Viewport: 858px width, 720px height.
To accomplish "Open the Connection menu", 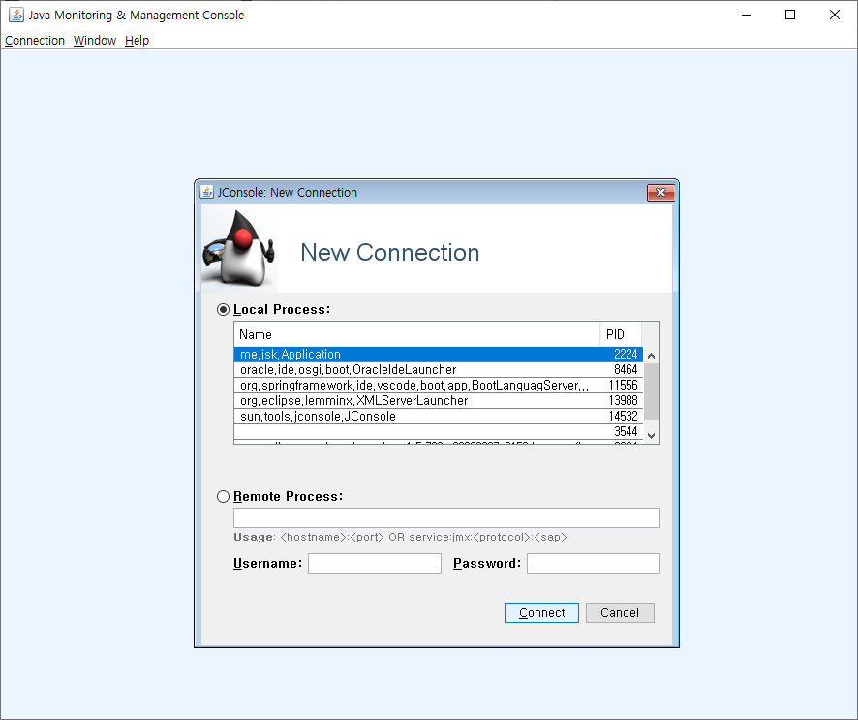I will [35, 41].
